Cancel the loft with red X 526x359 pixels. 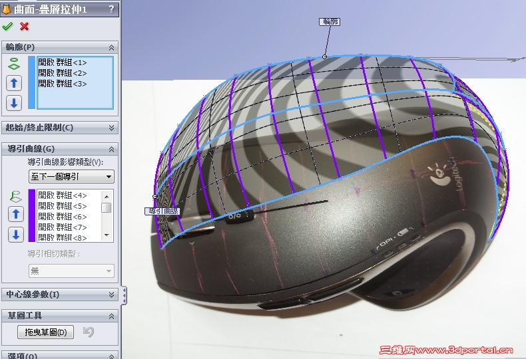pyautogui.click(x=24, y=27)
